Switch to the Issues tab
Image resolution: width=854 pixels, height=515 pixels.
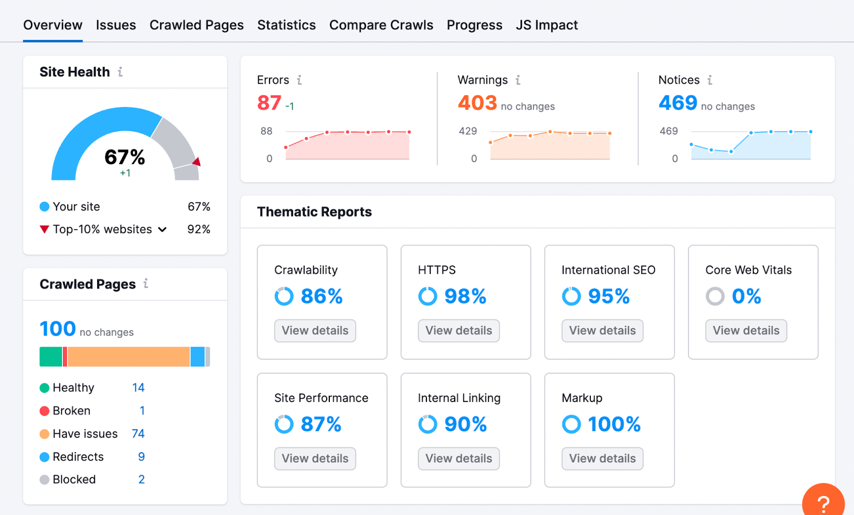pos(116,25)
